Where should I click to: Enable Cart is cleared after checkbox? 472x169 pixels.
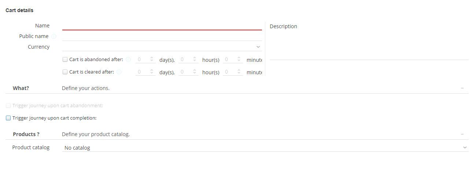pyautogui.click(x=65, y=72)
